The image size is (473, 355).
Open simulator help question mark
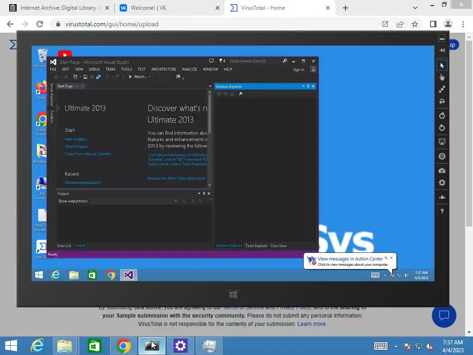click(x=442, y=211)
